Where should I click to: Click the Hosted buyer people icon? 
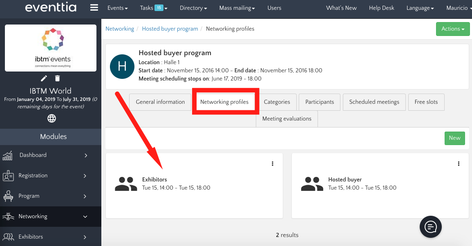(x=312, y=184)
